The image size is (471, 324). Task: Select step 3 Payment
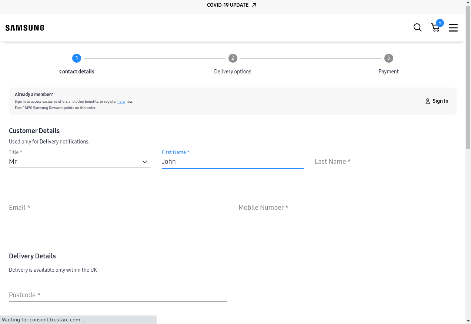click(x=388, y=58)
